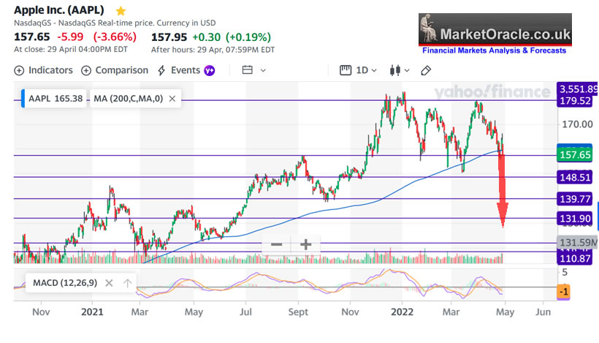
Task: Click the Jun date axis label
Action: point(543,312)
